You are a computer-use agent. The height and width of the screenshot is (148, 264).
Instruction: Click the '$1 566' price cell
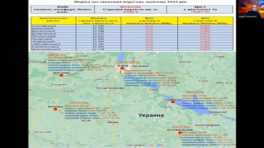coord(98,26)
